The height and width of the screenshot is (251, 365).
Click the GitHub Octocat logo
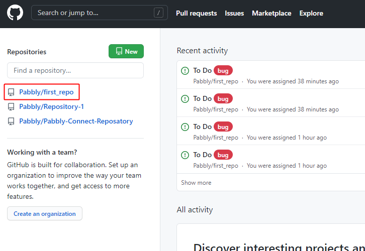[15, 13]
